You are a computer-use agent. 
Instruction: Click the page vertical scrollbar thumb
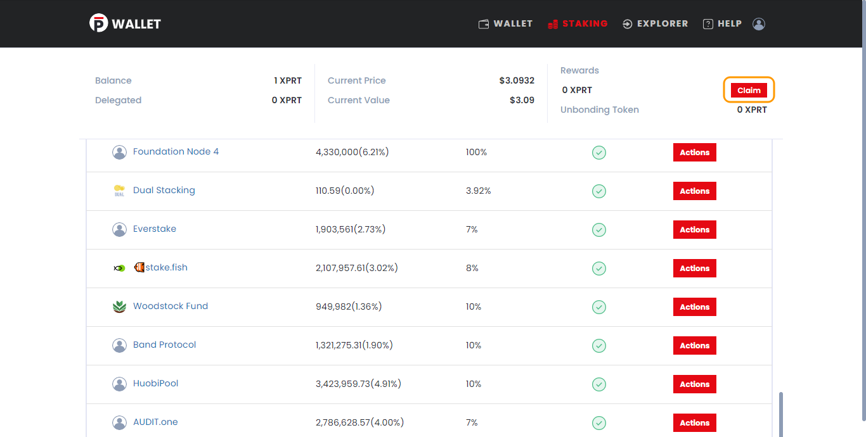pos(781,414)
